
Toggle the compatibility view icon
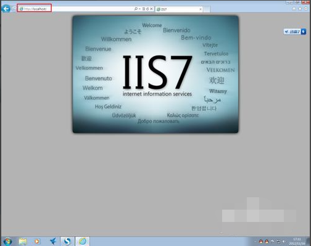coord(144,9)
